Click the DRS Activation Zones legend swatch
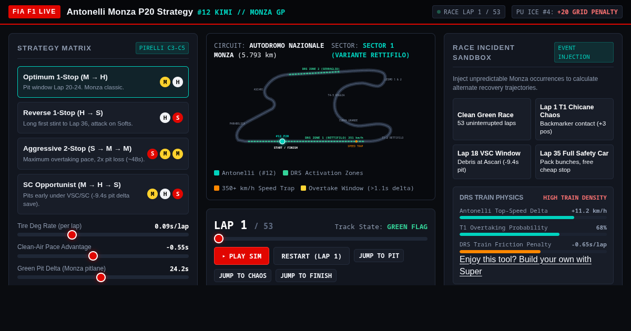This screenshot has height=331, width=631. [286, 173]
